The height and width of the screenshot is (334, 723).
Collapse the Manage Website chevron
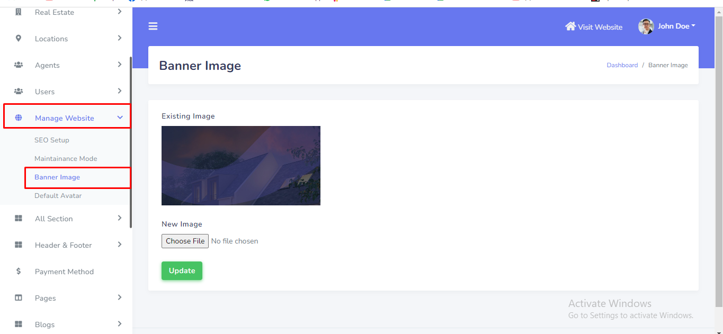coord(120,118)
